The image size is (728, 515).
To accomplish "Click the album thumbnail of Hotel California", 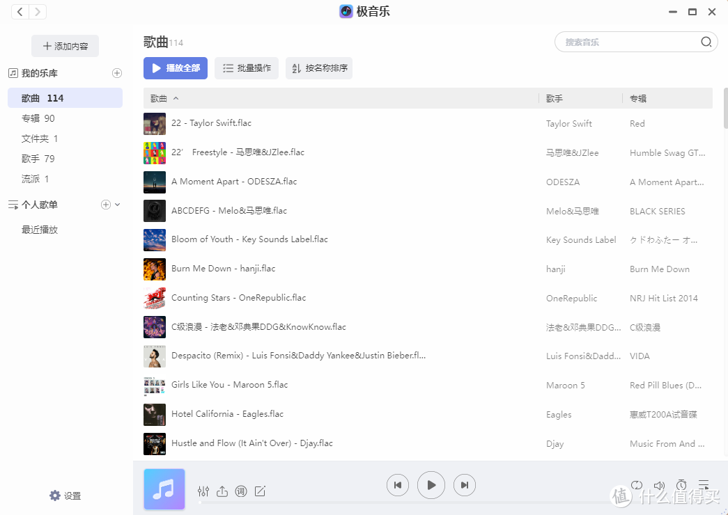I will [154, 414].
